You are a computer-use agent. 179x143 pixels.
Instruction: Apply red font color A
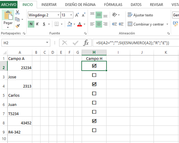pyautogui.click(x=80, y=24)
